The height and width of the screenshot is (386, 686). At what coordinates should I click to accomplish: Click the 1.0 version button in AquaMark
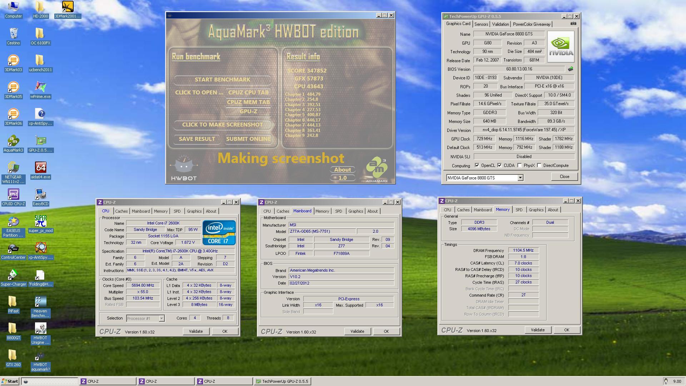click(342, 178)
